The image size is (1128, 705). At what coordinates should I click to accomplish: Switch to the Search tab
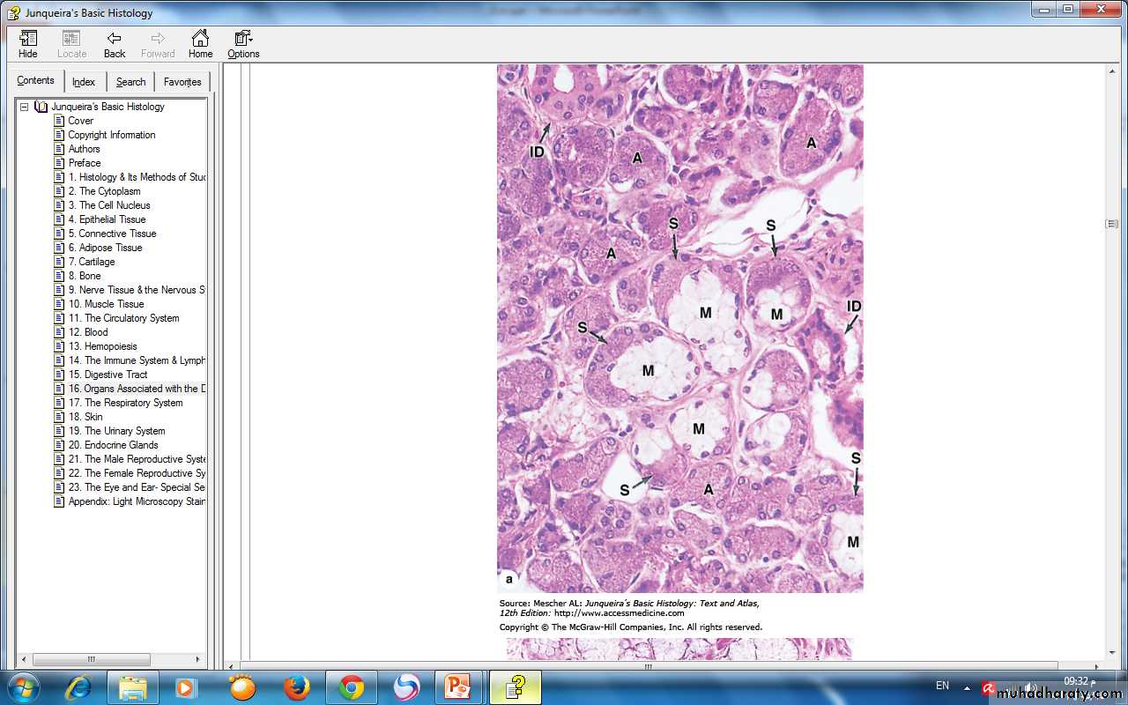tap(130, 82)
